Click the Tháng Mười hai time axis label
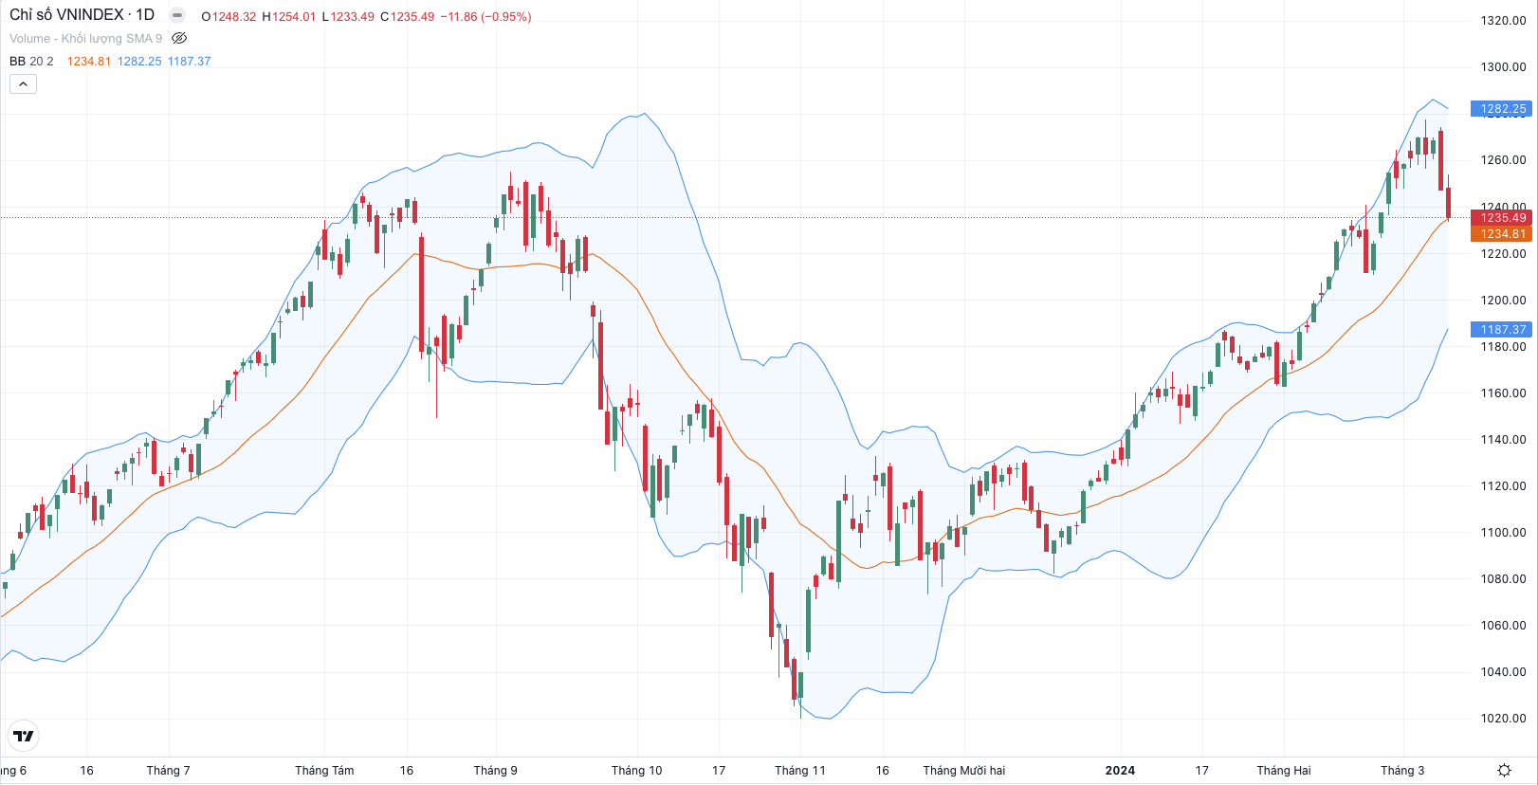The width and height of the screenshot is (1538, 785). point(963,771)
